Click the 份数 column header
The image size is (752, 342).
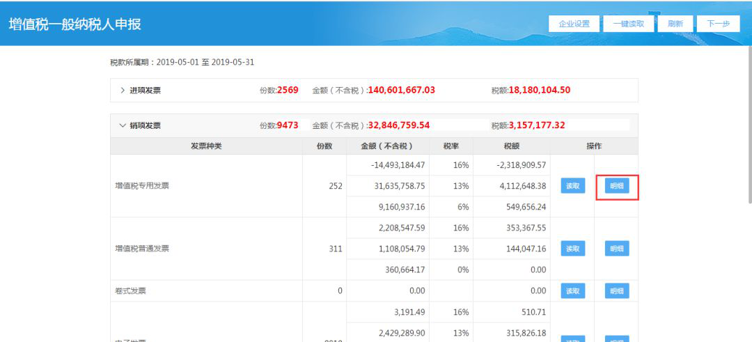(324, 146)
